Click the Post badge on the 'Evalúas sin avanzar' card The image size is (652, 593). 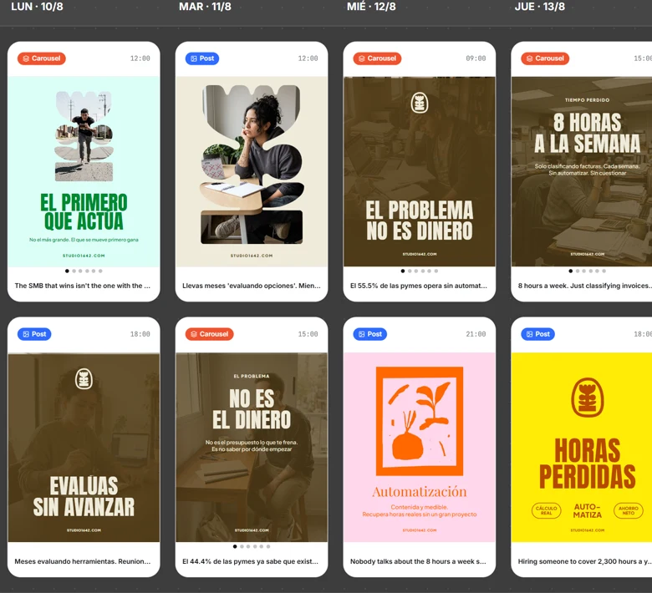(34, 334)
